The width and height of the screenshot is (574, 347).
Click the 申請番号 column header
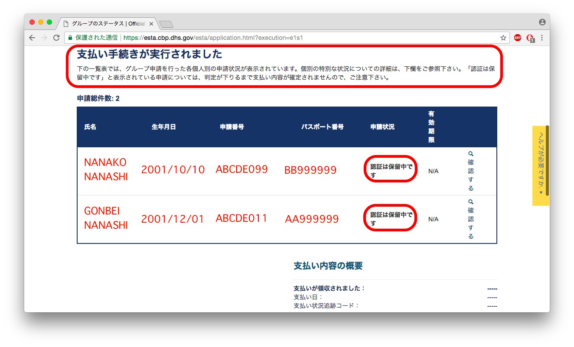(x=232, y=127)
